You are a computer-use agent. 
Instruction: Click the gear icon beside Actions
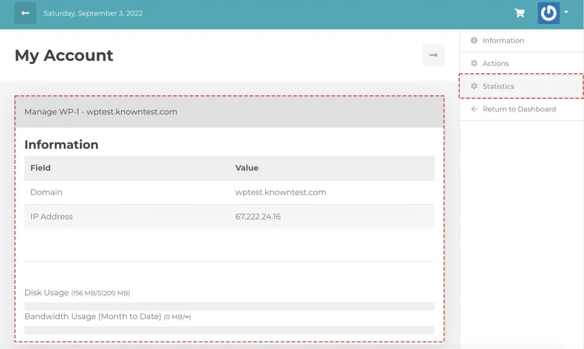pos(474,63)
